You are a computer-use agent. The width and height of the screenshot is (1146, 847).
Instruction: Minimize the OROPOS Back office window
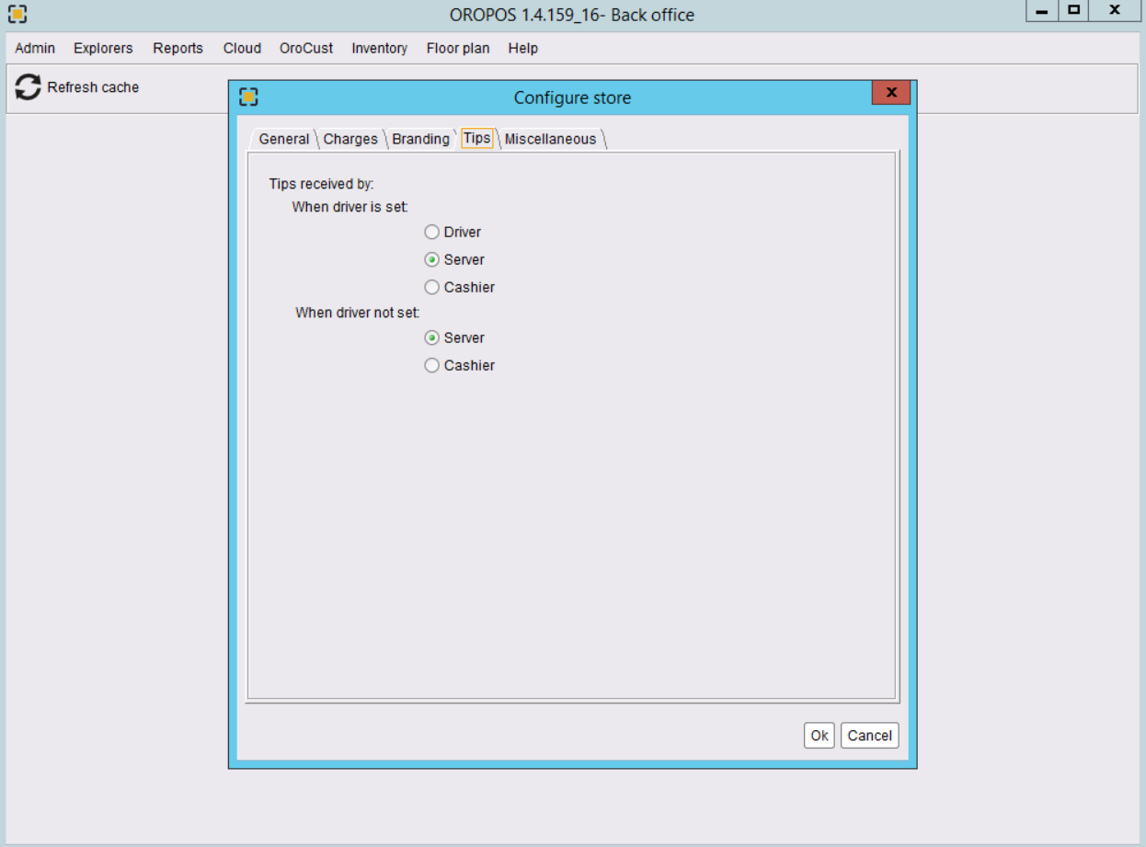pyautogui.click(x=1042, y=11)
